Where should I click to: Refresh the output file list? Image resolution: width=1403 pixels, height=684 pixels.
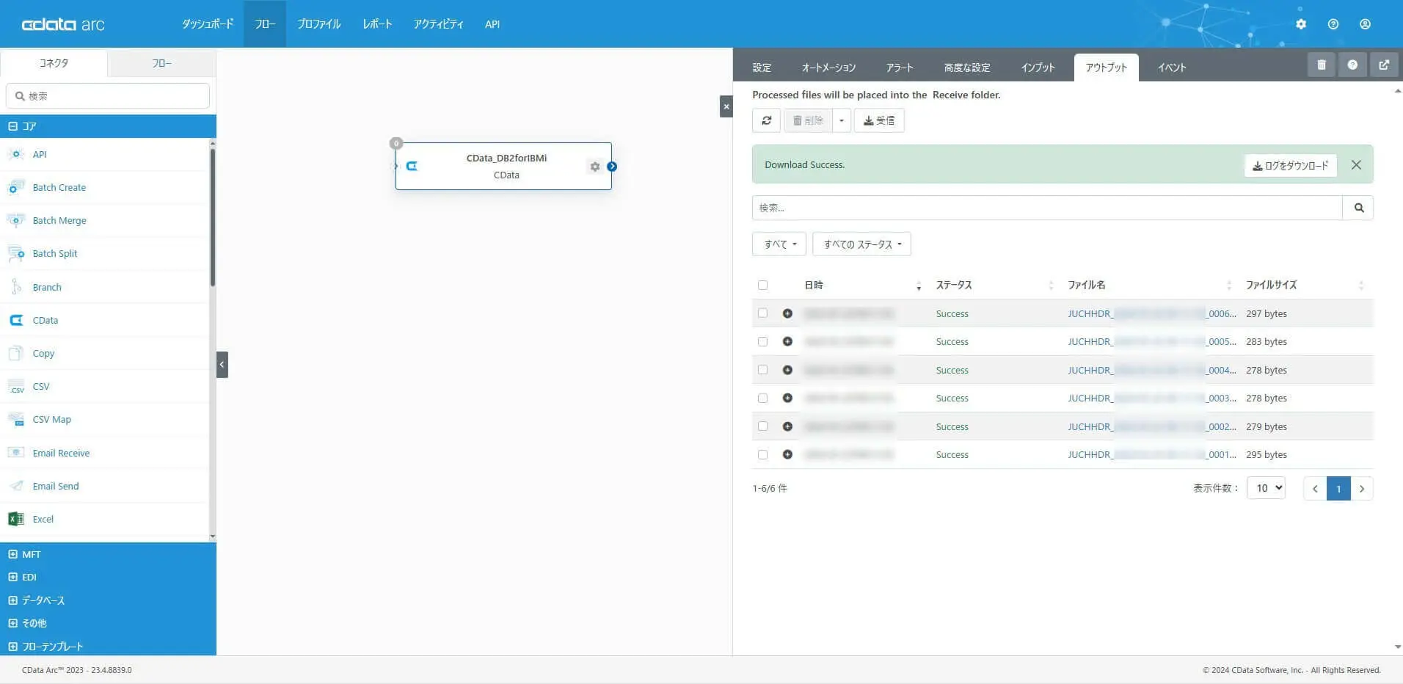tap(766, 120)
